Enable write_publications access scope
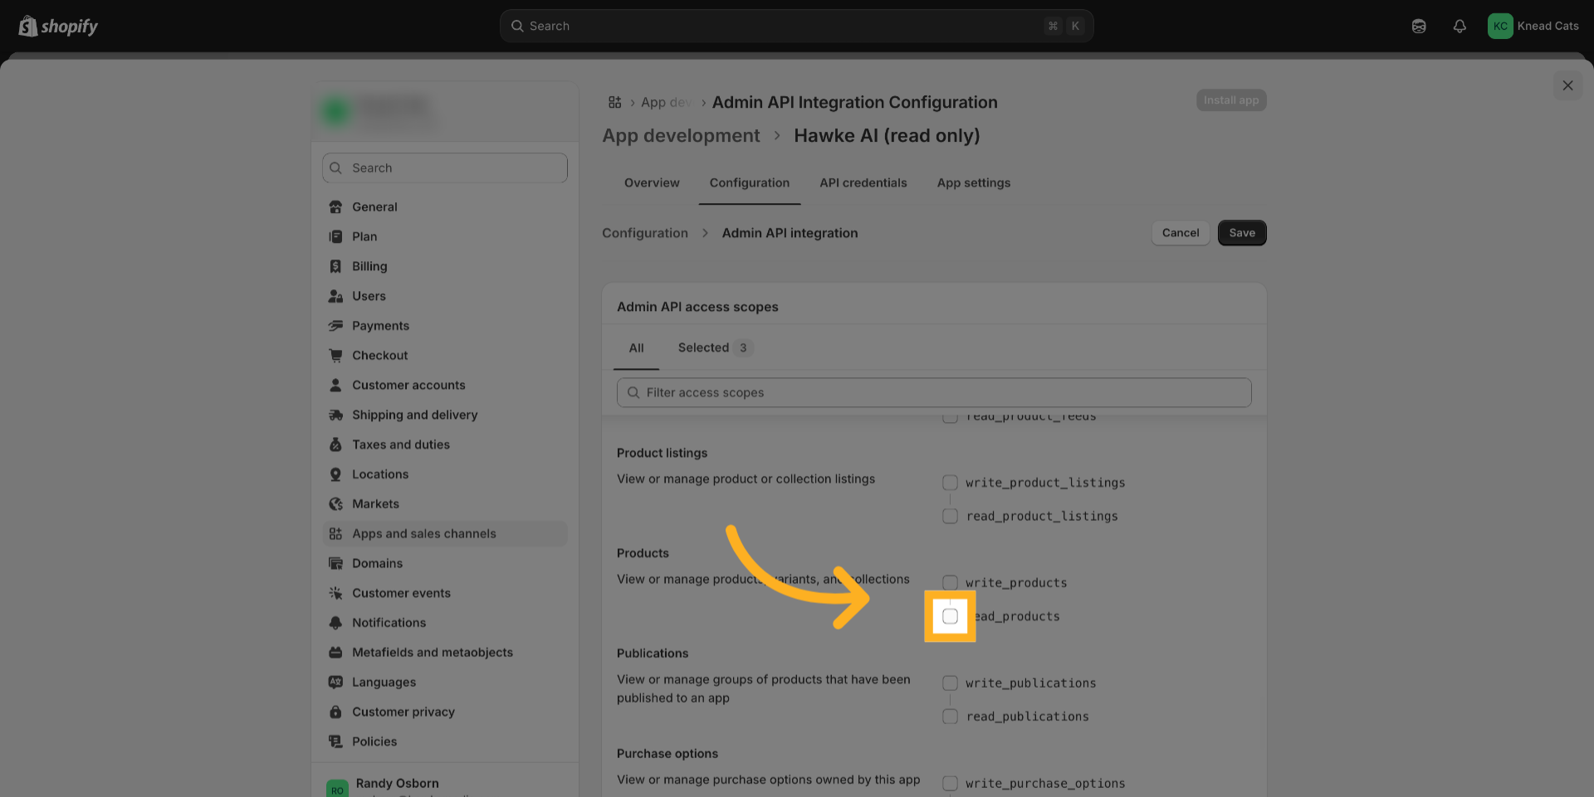The image size is (1594, 797). pyautogui.click(x=950, y=683)
